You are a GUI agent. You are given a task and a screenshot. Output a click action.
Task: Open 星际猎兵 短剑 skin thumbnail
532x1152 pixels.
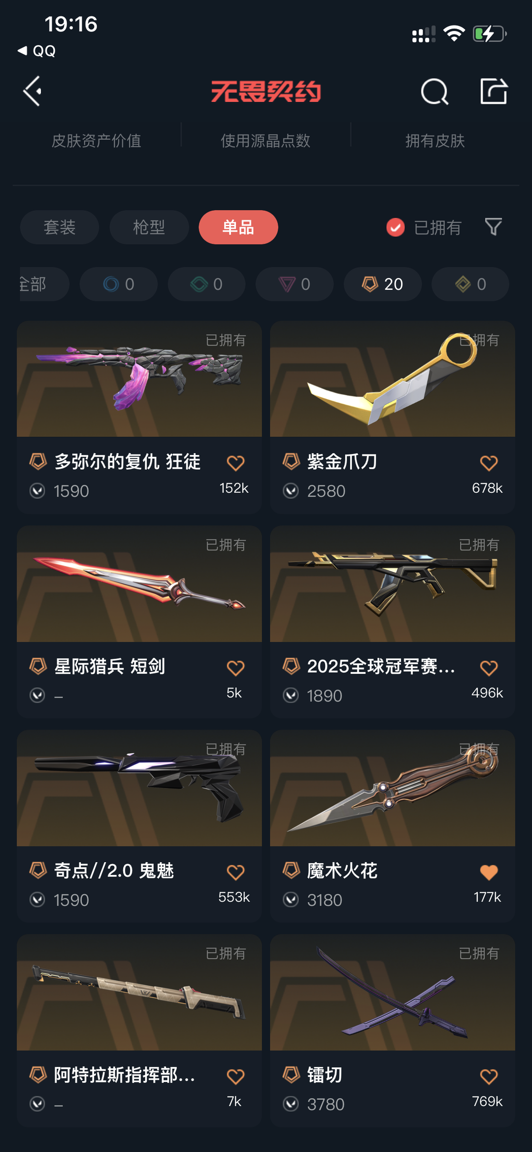[x=139, y=584]
